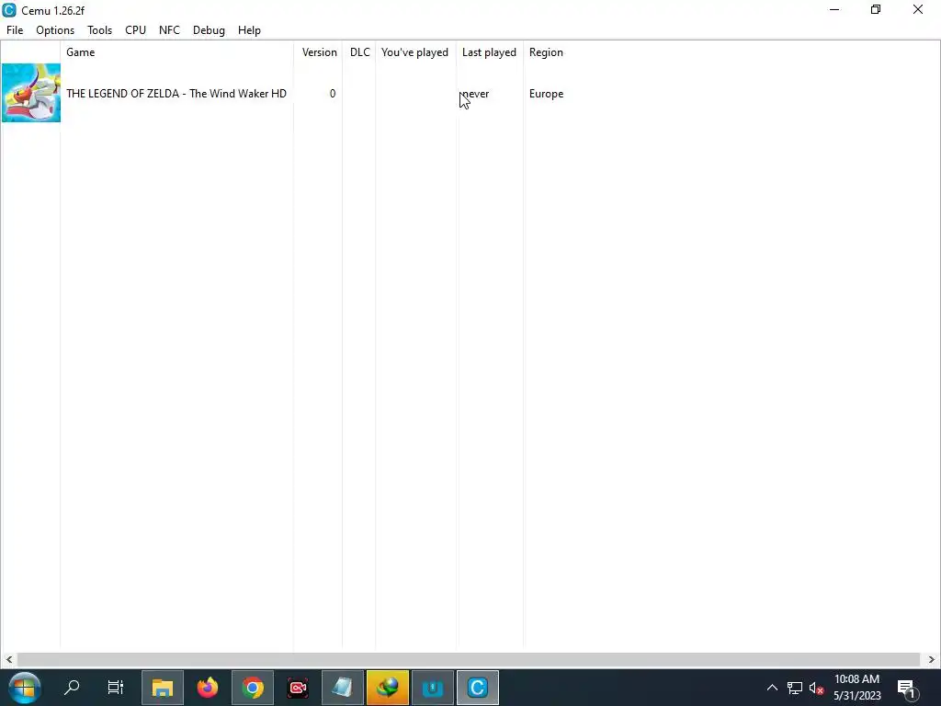Click the left arrow of horizontal scrollbar
The image size is (941, 706).
coord(8,659)
